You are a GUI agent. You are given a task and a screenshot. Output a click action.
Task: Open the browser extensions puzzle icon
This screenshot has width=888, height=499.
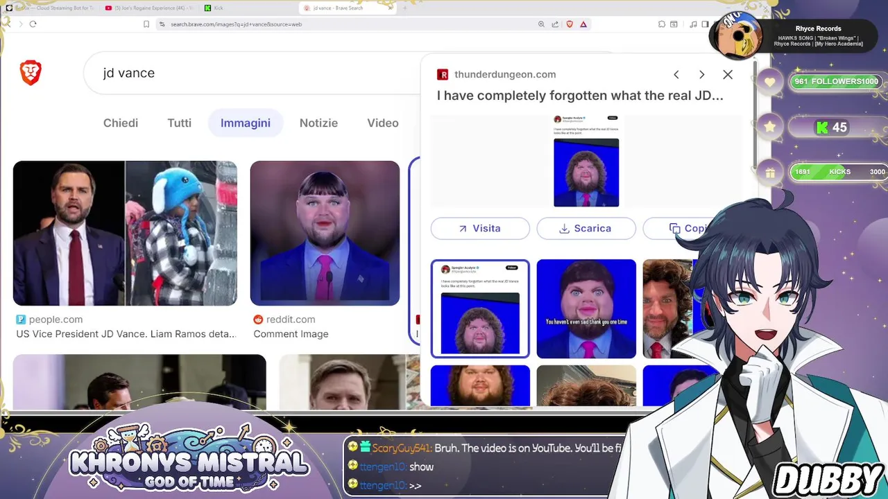point(662,24)
